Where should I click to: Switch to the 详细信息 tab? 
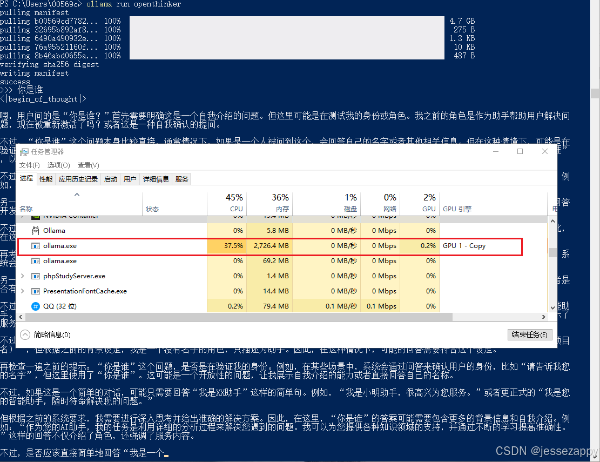point(156,179)
